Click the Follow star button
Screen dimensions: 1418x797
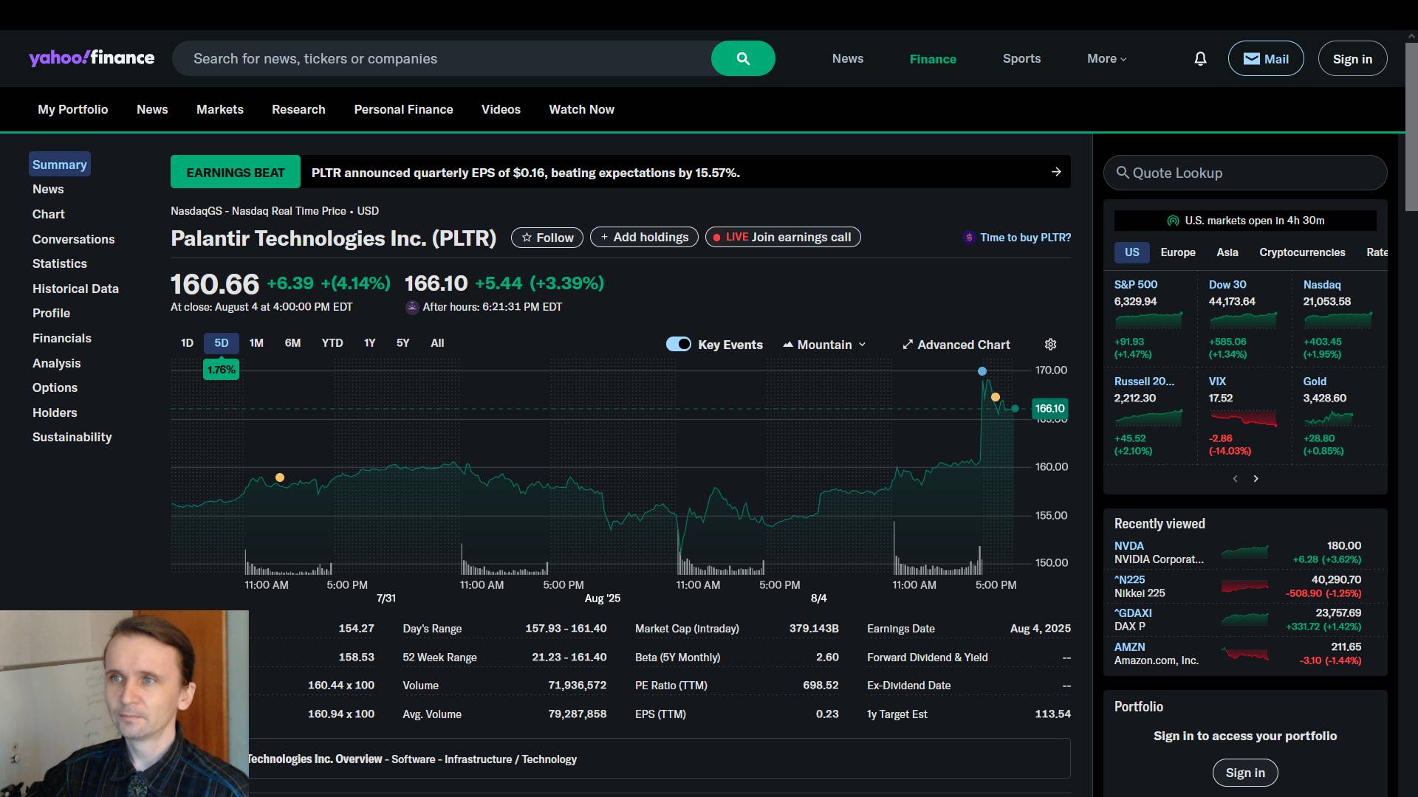pyautogui.click(x=547, y=237)
